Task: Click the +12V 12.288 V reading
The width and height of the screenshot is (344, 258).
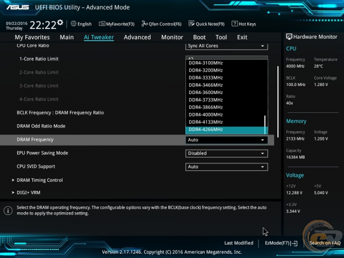Action: tap(294, 193)
